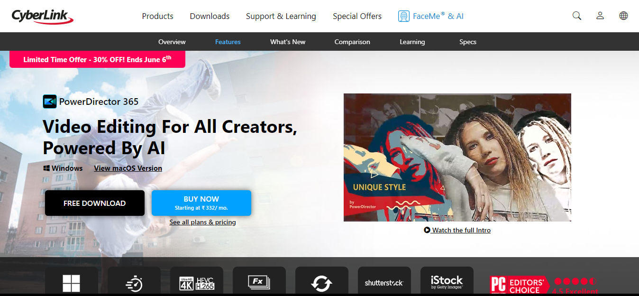Open the Support & Learning menu
This screenshot has width=639, height=296.
click(x=281, y=16)
